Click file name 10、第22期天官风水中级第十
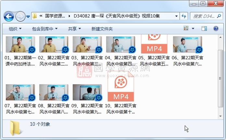Viewport: 226px width, 140px height. pos(120,109)
